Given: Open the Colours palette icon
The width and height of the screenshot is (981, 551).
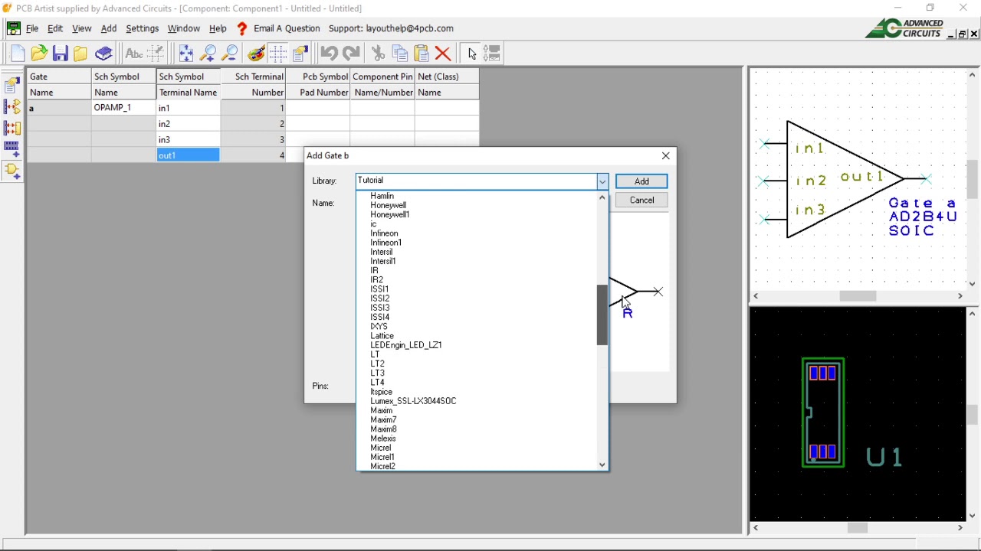Looking at the screenshot, I should click(x=256, y=53).
